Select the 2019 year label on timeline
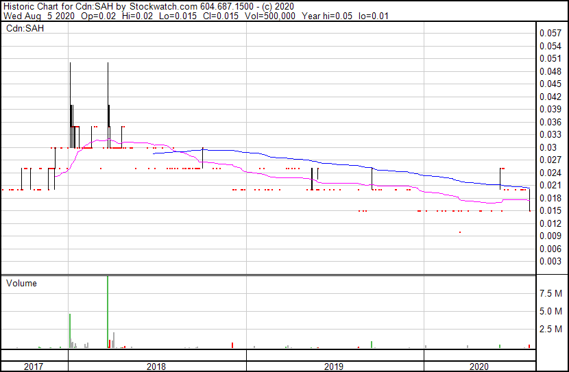Viewport: 569px width, 372px height. pyautogui.click(x=334, y=367)
